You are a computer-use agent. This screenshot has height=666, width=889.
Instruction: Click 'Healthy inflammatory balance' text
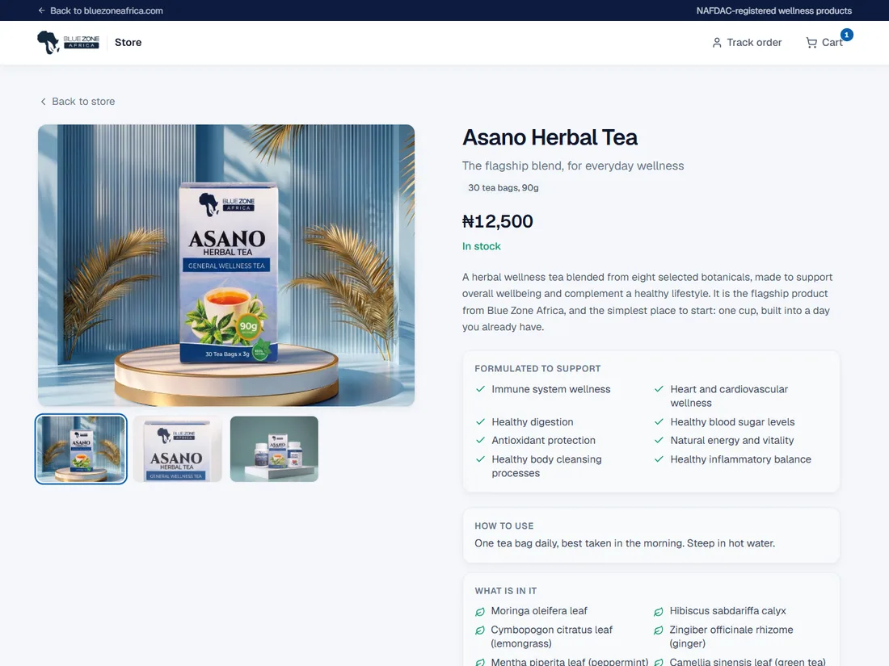740,459
